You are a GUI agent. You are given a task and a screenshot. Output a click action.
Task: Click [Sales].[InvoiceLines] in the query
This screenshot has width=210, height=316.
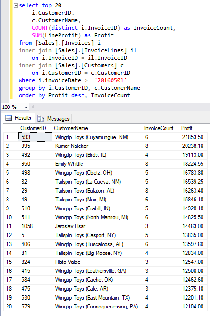(x=91, y=50)
